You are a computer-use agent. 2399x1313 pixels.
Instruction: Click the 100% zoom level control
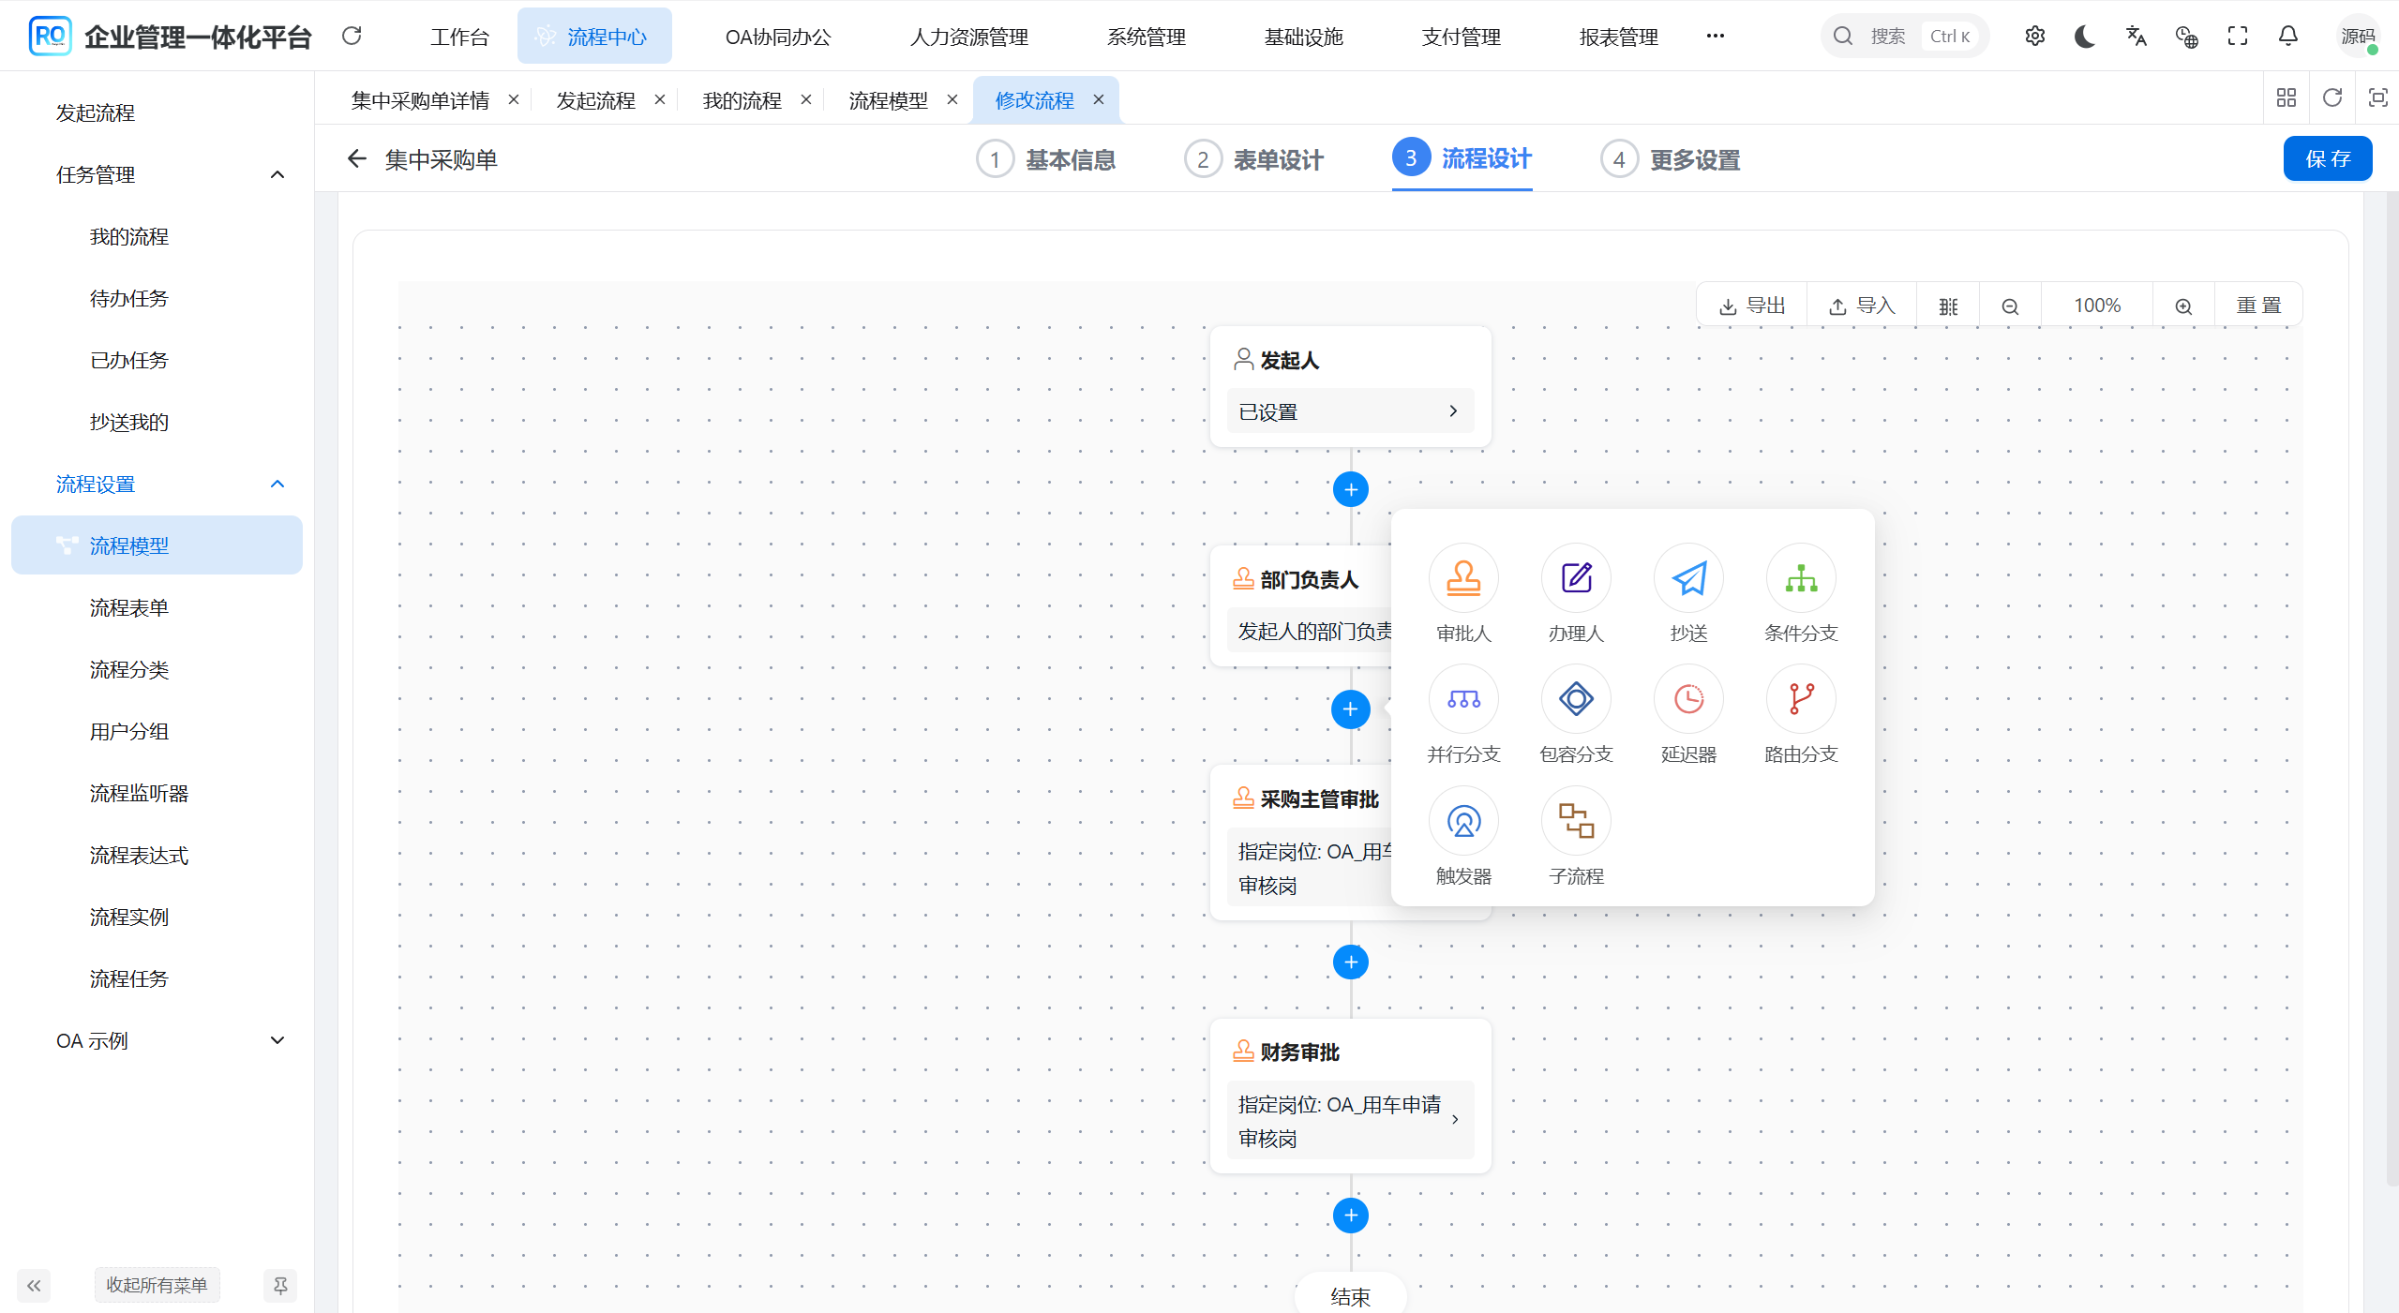click(2096, 305)
